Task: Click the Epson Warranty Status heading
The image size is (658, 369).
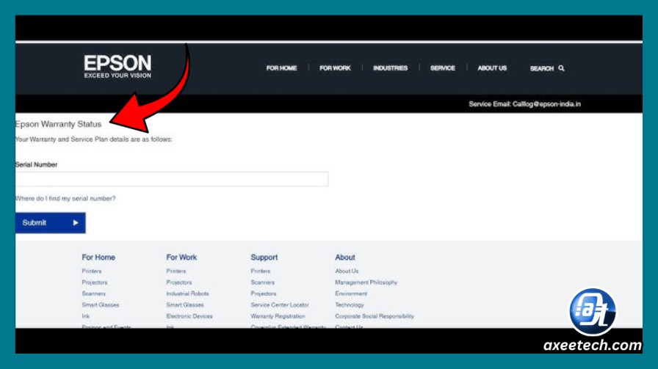Action: tap(58, 124)
